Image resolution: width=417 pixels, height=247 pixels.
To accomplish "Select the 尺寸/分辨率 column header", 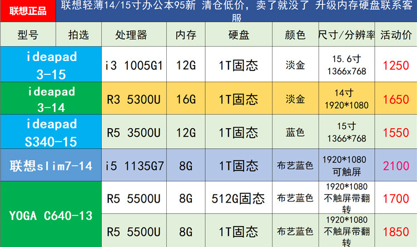I will point(347,34).
